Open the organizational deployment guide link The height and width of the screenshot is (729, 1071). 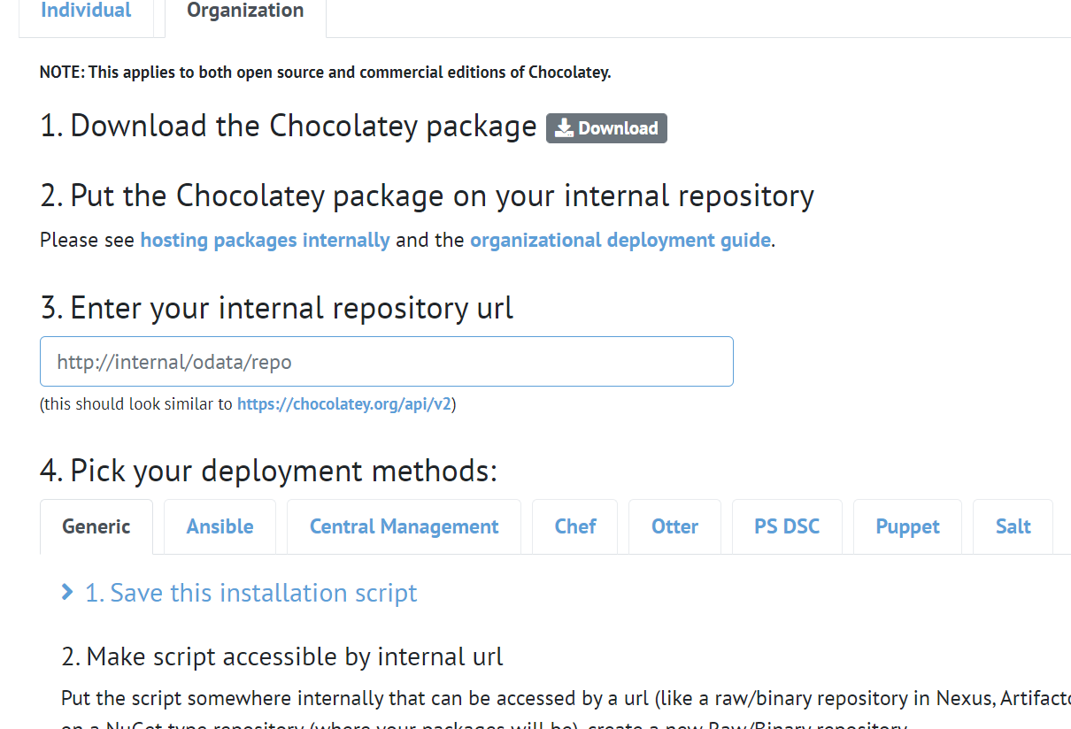click(x=620, y=240)
